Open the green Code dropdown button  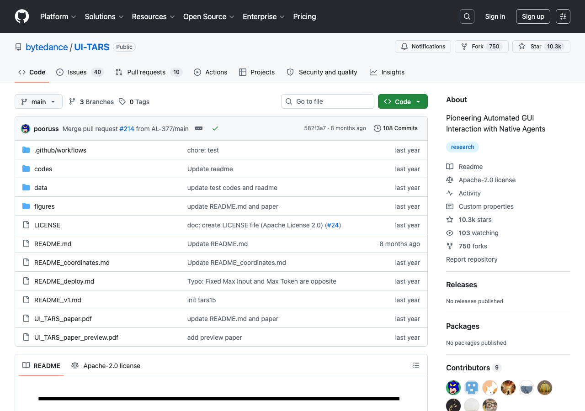pyautogui.click(x=403, y=101)
